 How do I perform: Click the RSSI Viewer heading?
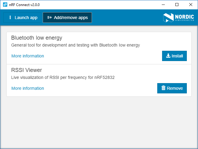click(27, 70)
